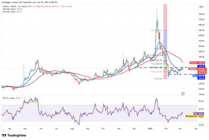Screen dimensions: 209x140
Task: Click the SMA (50, close) indicator label
Action: coord(9,11)
